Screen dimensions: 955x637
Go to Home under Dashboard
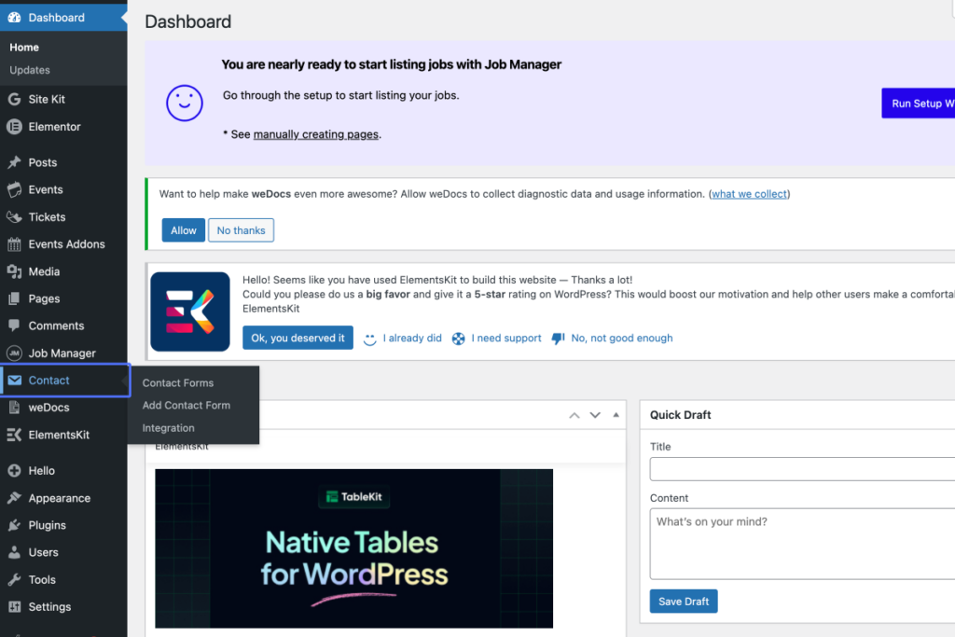[24, 47]
